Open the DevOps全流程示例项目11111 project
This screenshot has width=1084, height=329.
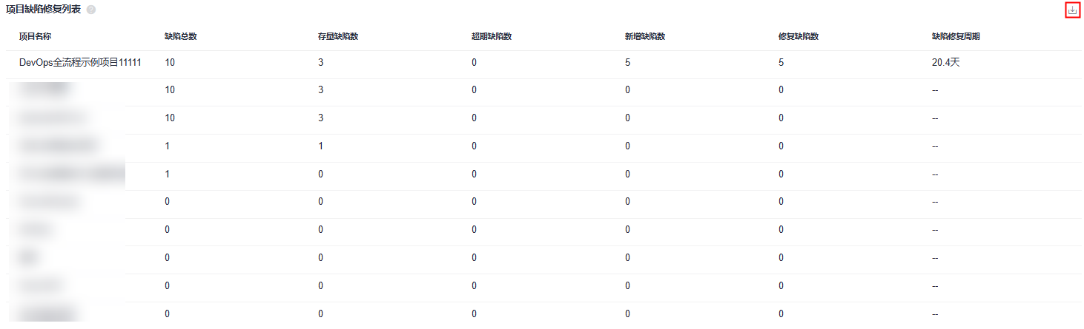(80, 63)
